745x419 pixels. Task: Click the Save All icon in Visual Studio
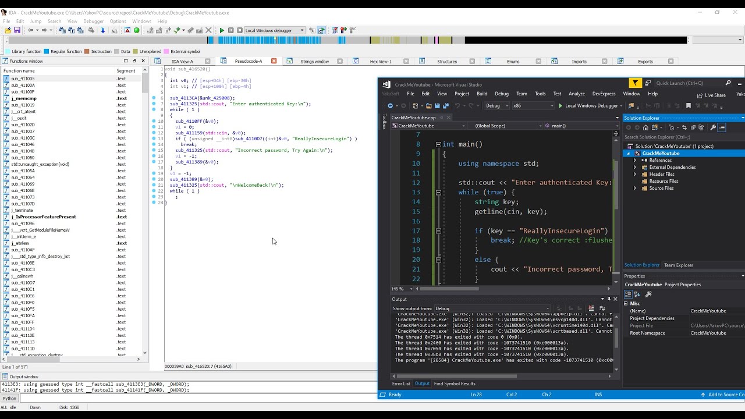coord(446,106)
